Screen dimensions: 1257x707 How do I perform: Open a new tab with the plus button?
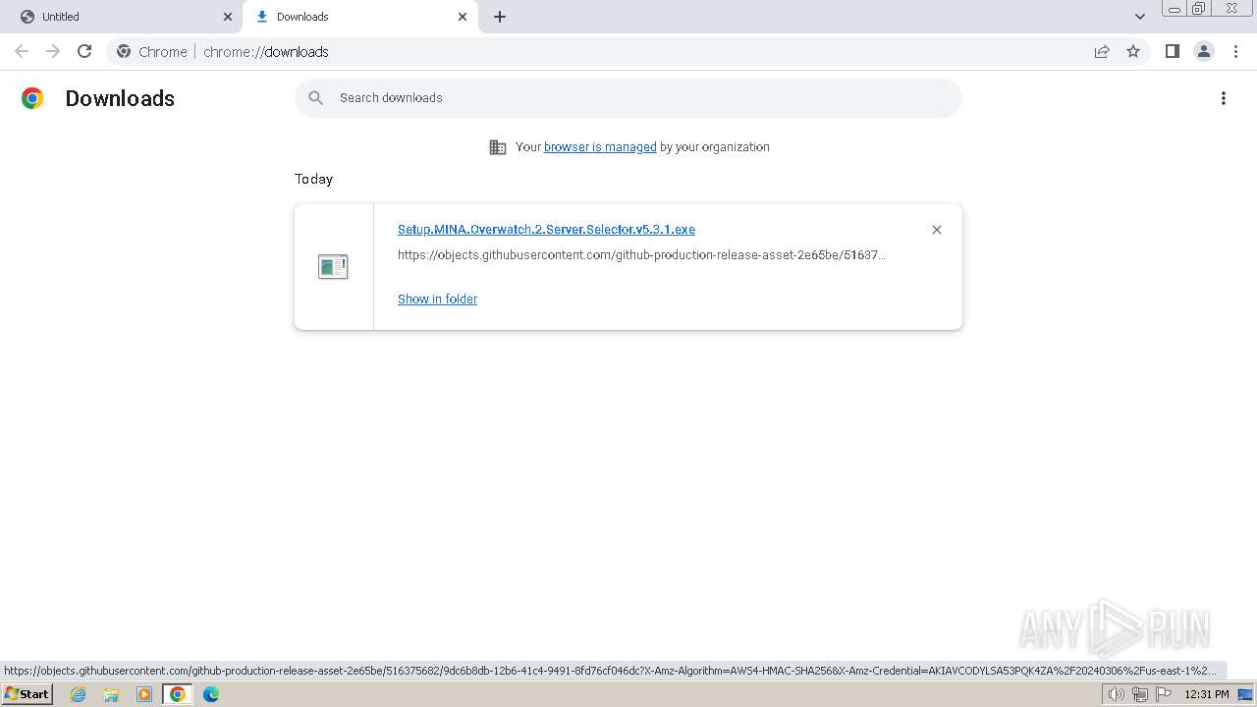(x=500, y=17)
